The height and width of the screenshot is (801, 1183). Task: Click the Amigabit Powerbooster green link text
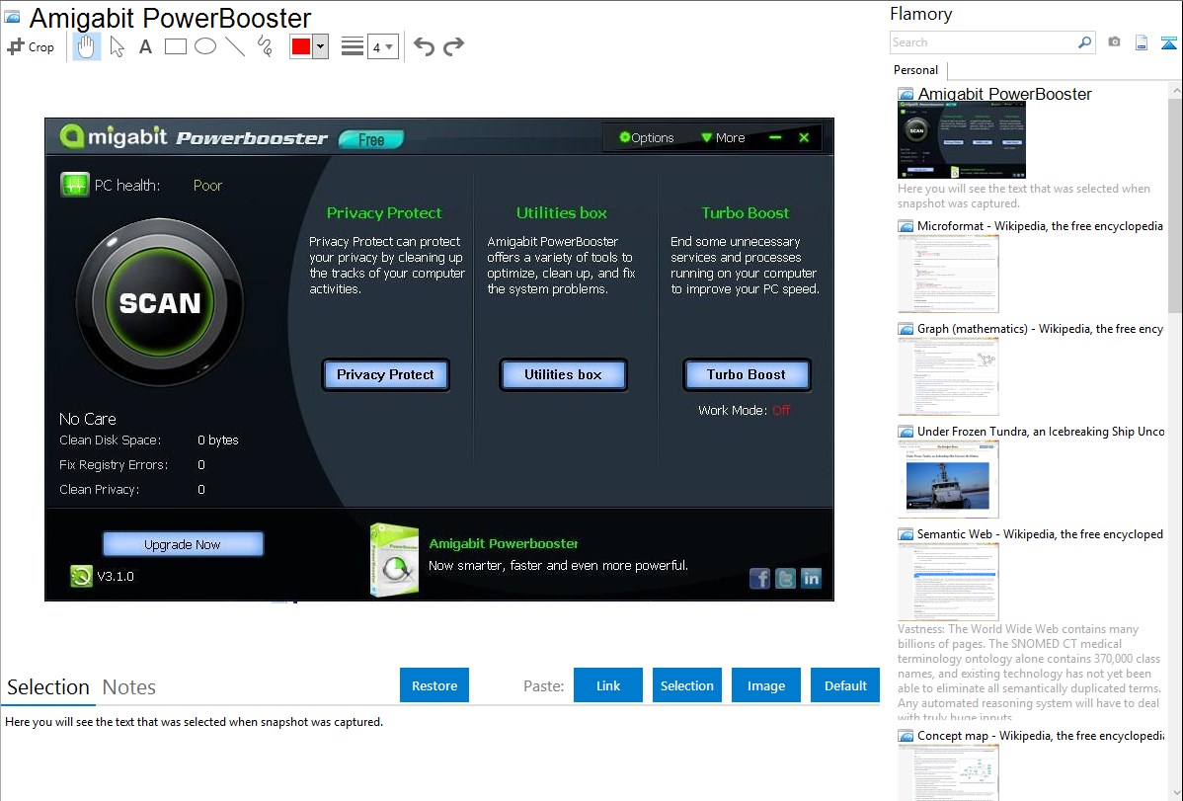tap(504, 543)
